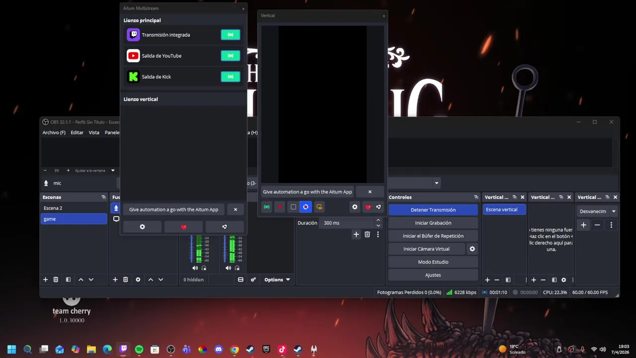
Task: Open settings gear in the Vertical window toolbar
Action: (x=355, y=207)
